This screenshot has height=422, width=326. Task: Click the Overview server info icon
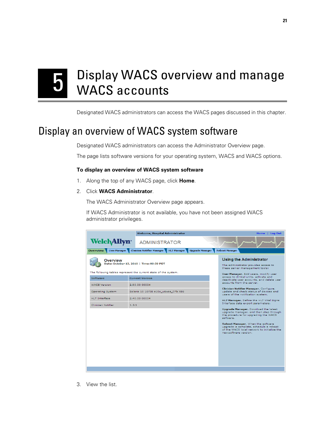click(95, 262)
